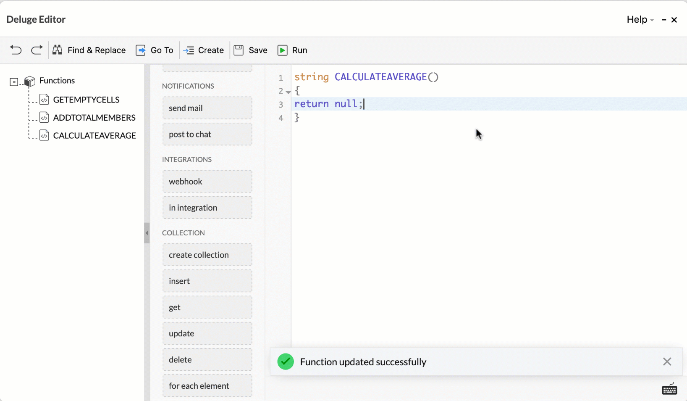Collapse the side panel using handle

147,233
